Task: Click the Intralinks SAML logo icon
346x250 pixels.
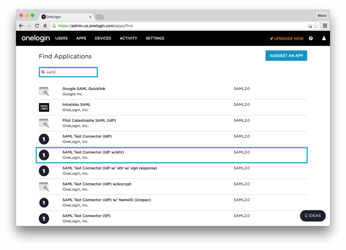Action: 44,107
